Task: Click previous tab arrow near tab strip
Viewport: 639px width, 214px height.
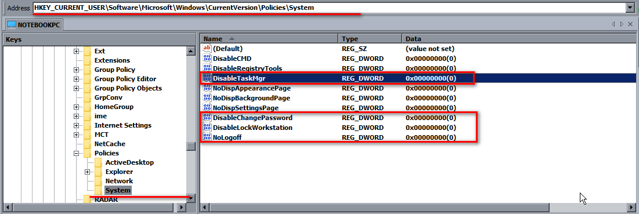Action: click(613, 25)
